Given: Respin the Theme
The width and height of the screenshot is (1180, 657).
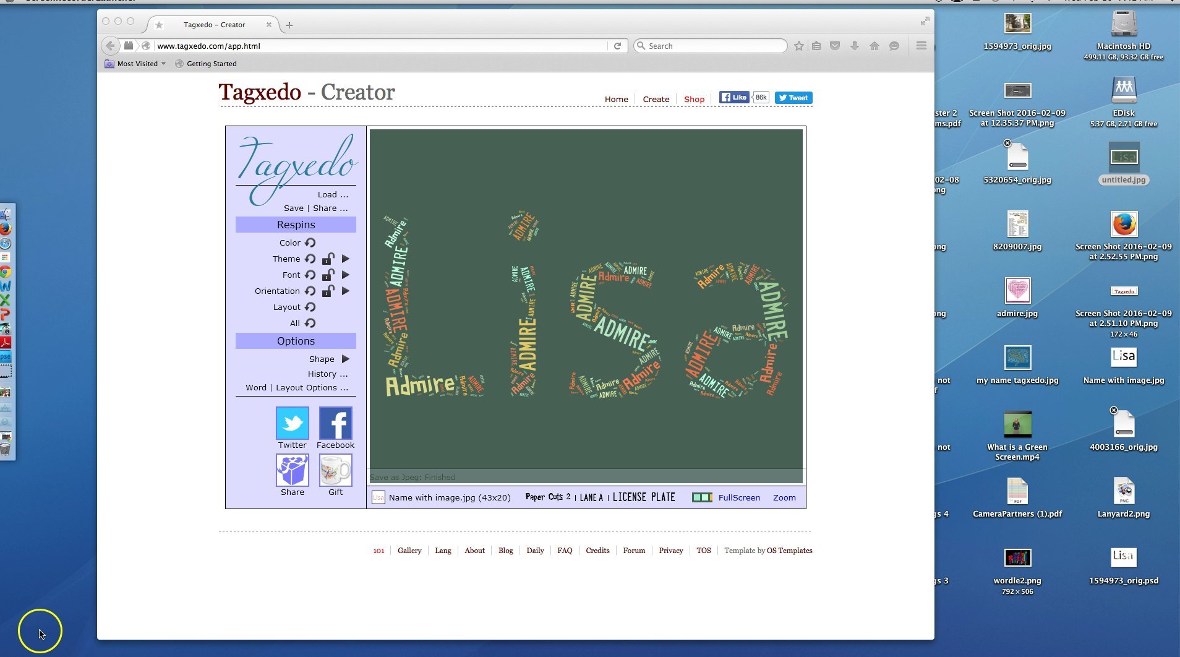Looking at the screenshot, I should click(310, 259).
